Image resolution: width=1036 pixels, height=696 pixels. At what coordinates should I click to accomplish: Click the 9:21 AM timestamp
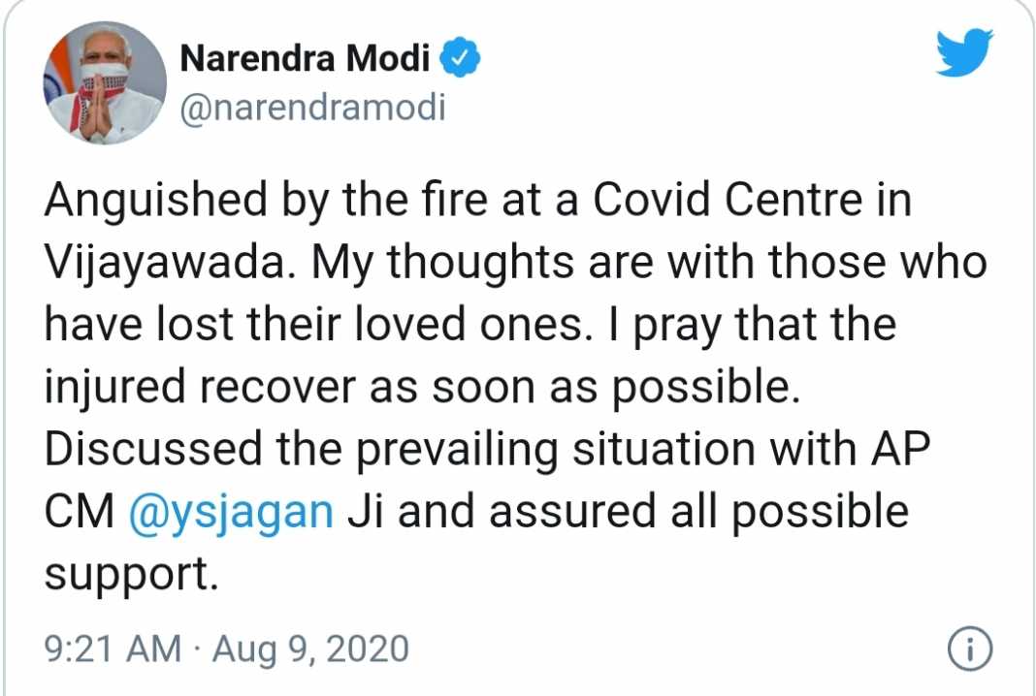113,649
